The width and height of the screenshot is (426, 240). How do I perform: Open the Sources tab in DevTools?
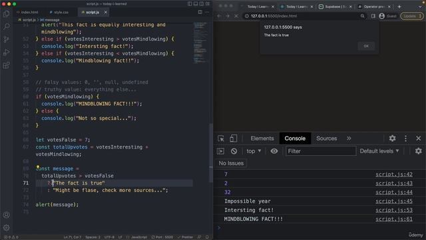(x=327, y=139)
